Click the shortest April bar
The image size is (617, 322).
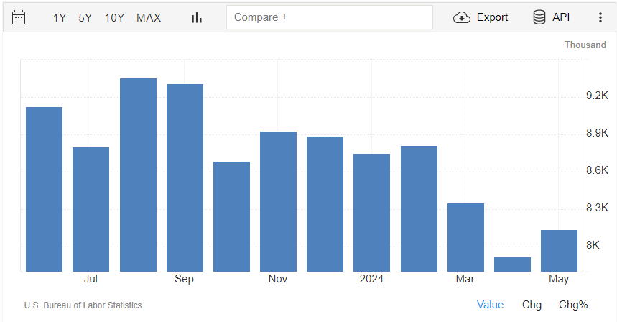pyautogui.click(x=512, y=264)
